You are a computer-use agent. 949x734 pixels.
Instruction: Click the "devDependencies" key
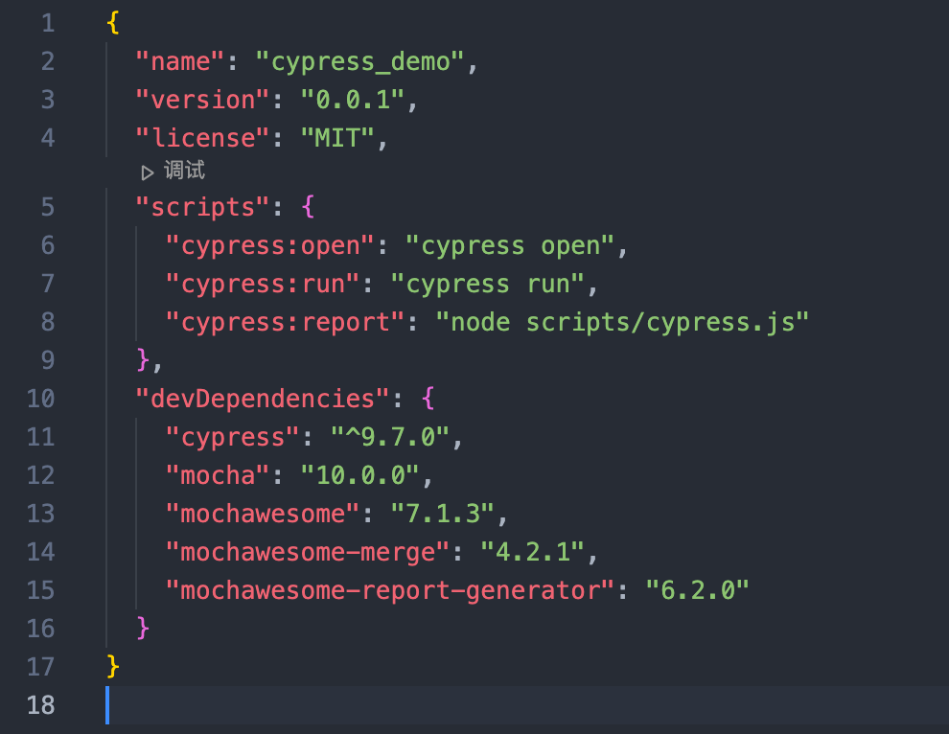tap(263, 399)
